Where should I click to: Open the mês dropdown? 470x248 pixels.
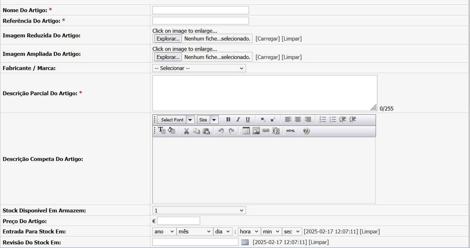tap(195, 232)
